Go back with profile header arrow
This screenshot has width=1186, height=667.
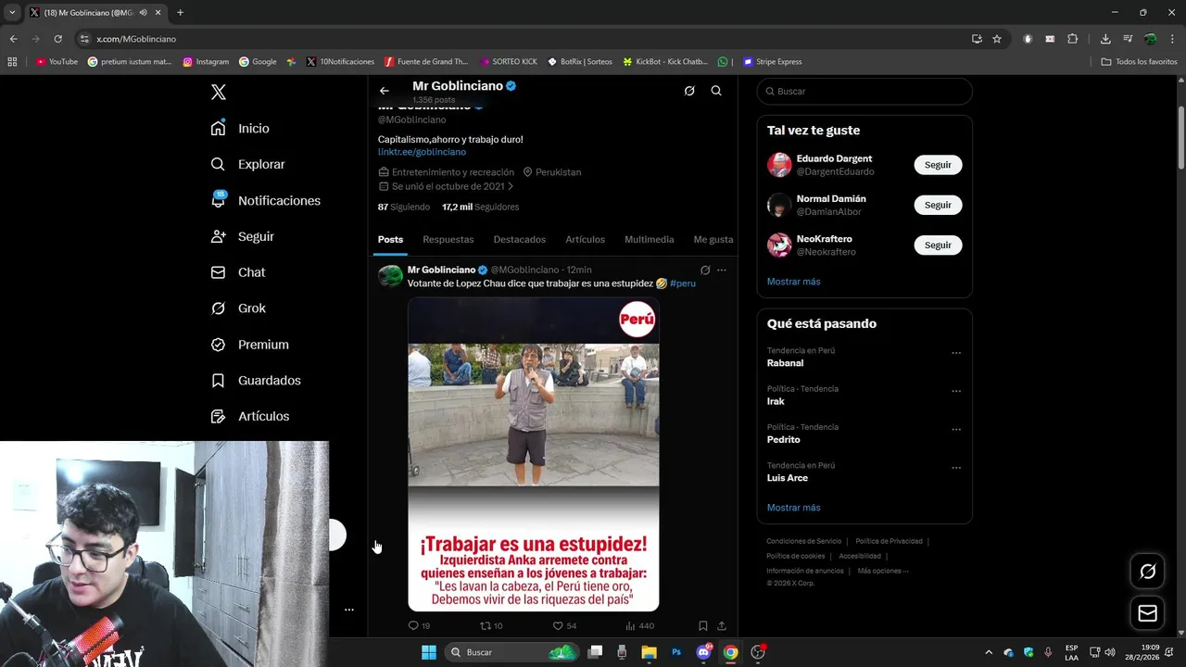pyautogui.click(x=385, y=91)
